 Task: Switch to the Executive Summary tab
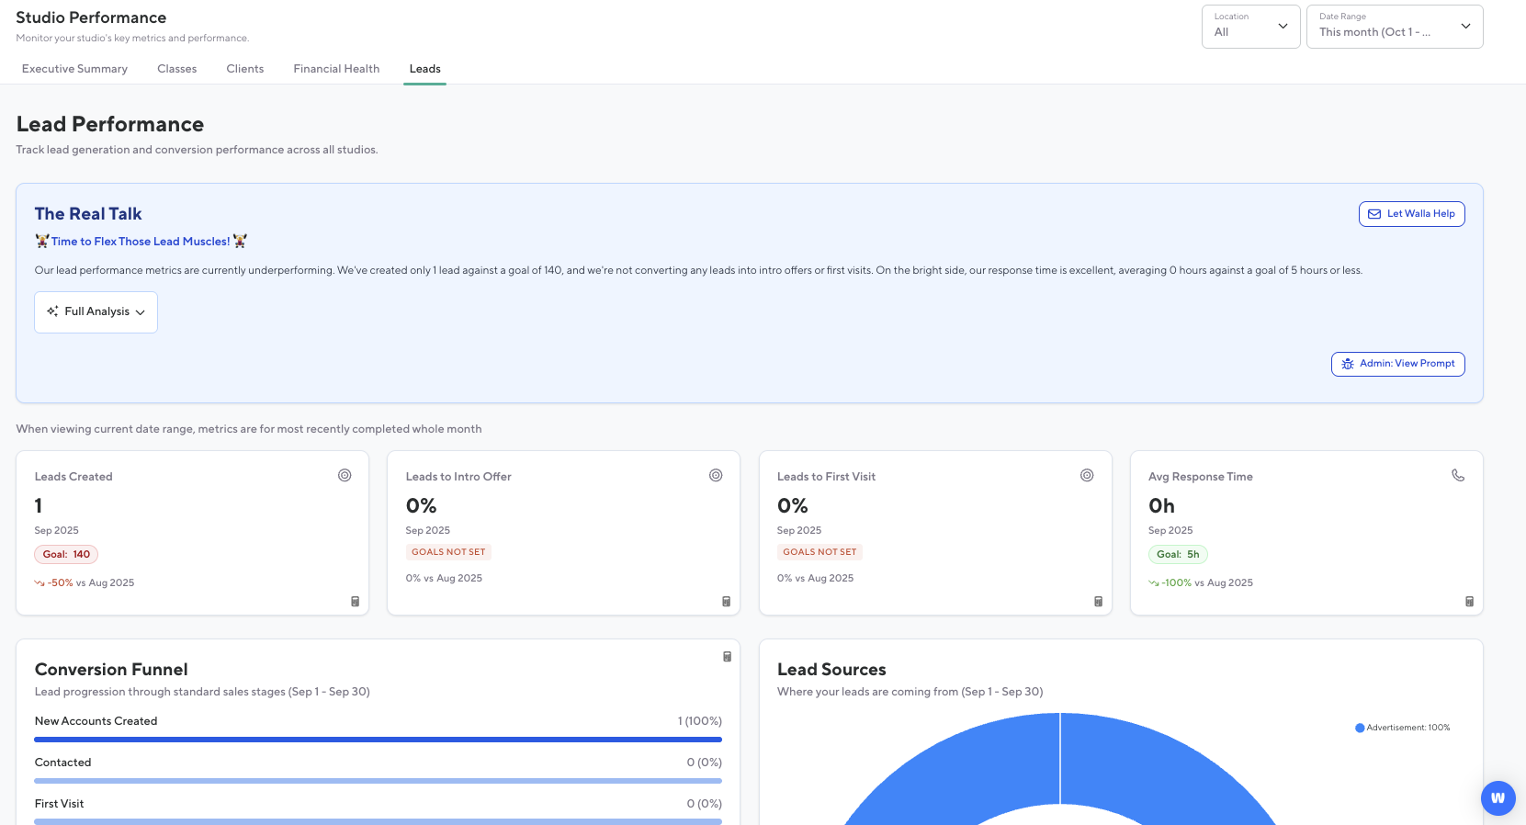tap(74, 69)
